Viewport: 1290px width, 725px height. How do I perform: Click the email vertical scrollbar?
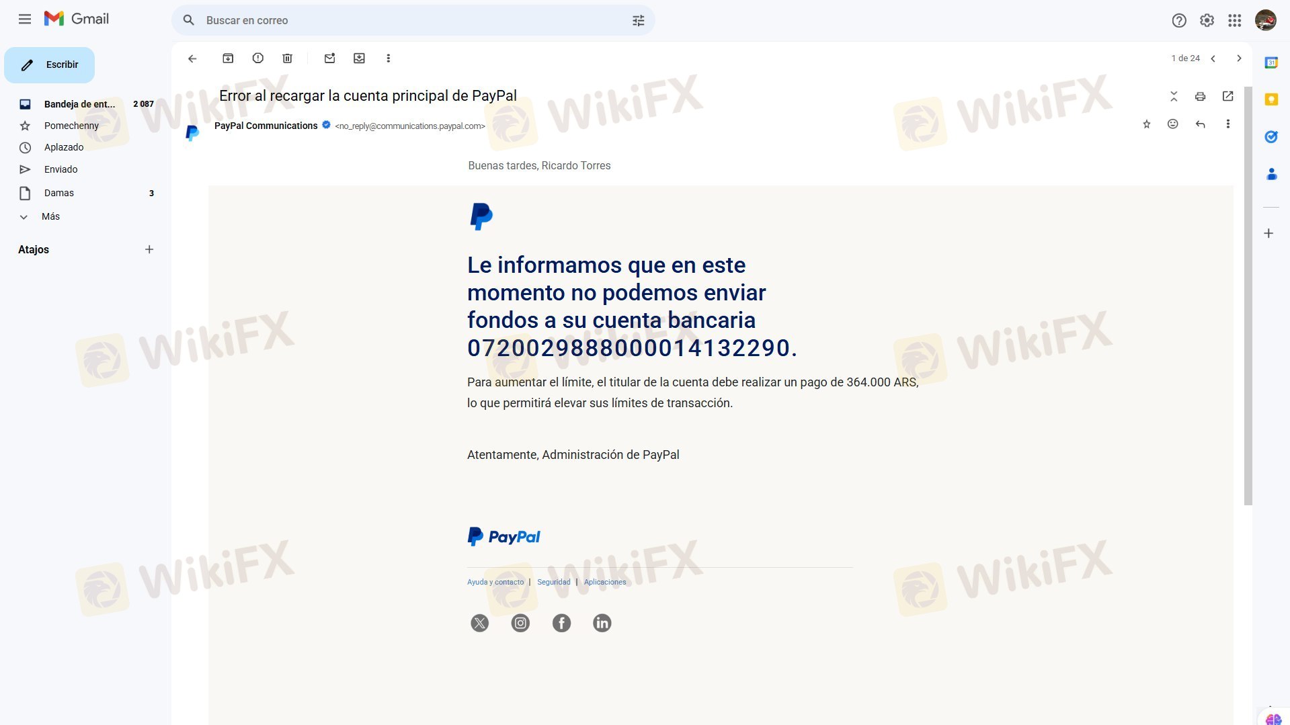pos(1248,296)
